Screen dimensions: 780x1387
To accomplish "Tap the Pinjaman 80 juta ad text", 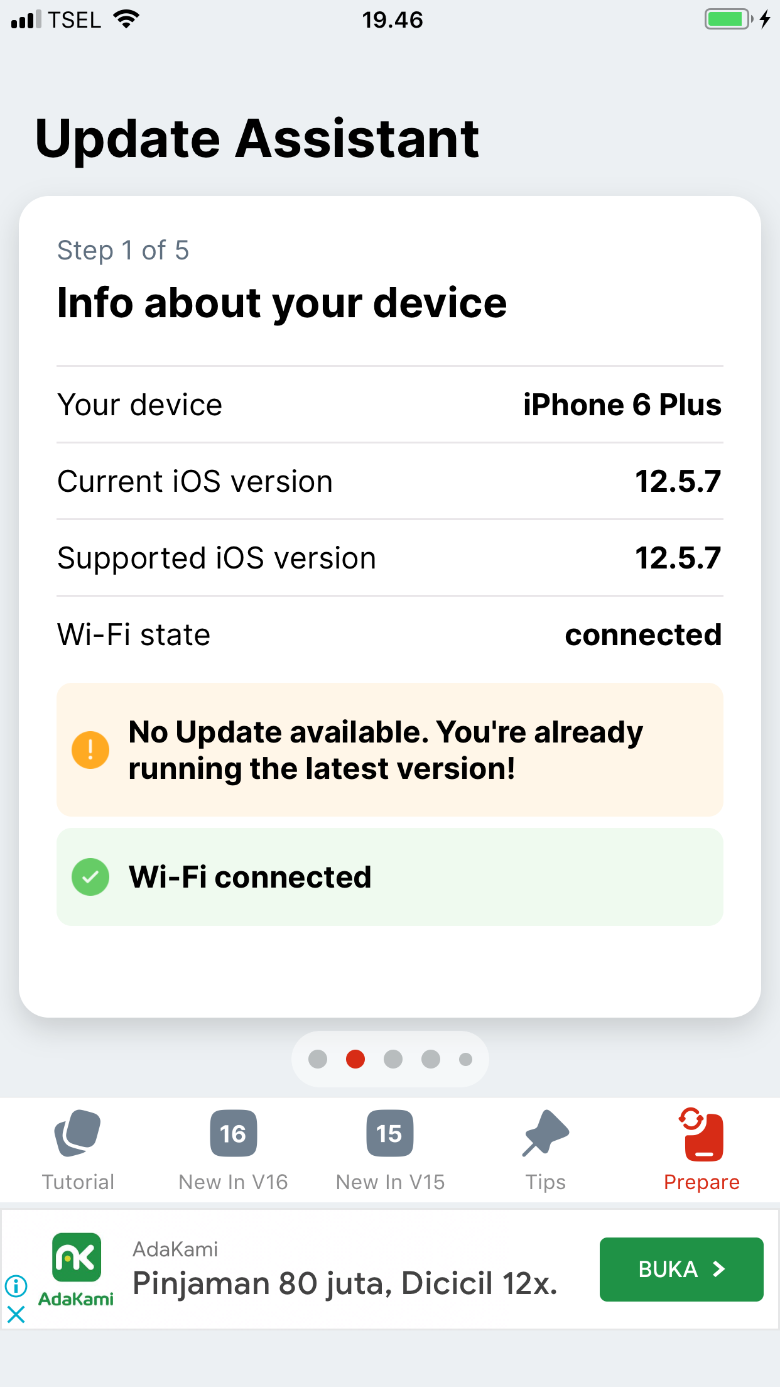I will tap(345, 1283).
